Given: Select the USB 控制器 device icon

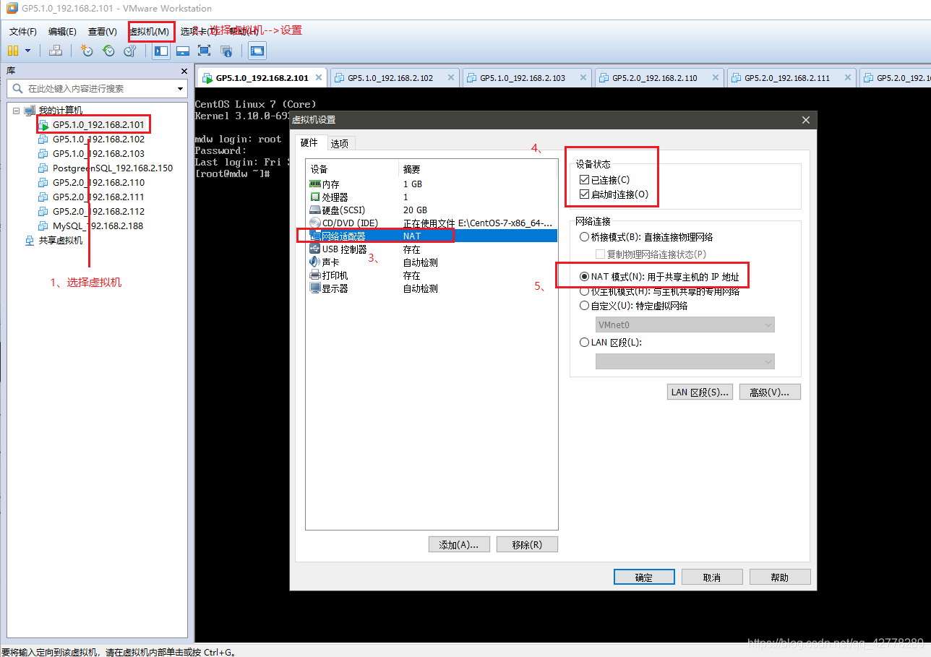Looking at the screenshot, I should pyautogui.click(x=314, y=249).
